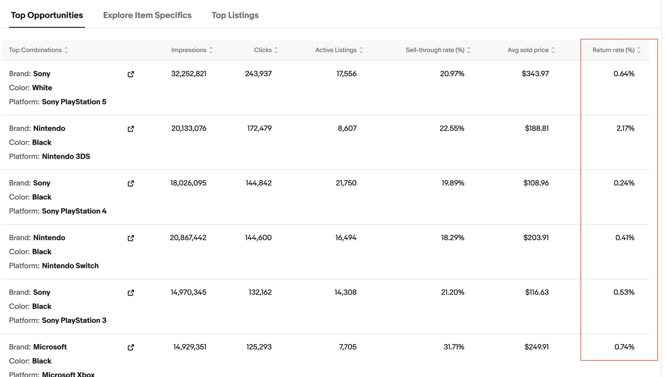
Task: Click Sony PlayStation 5 platform text
Action: click(x=74, y=102)
